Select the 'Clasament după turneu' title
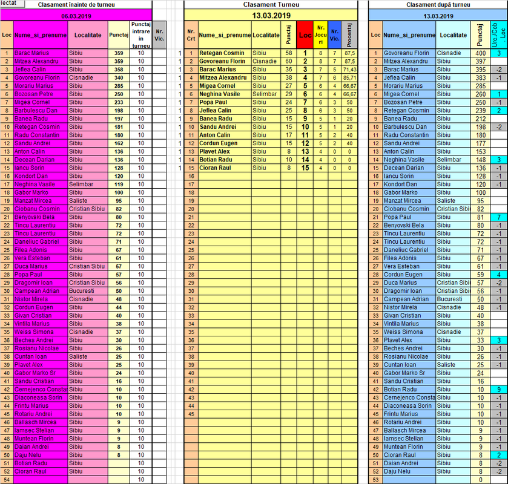Viewport: 508px width, 484px height. [438, 5]
